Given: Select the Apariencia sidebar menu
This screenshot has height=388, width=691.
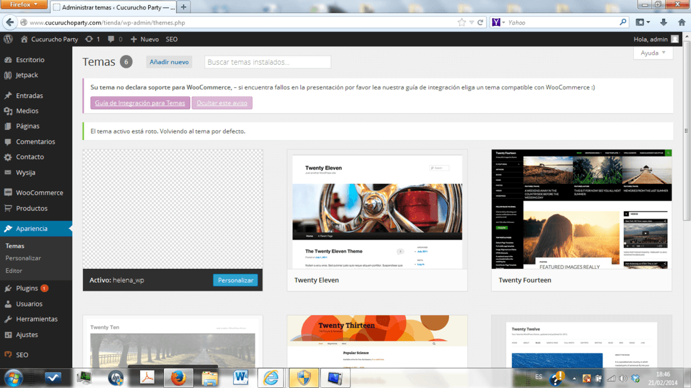Looking at the screenshot, I should coord(36,229).
